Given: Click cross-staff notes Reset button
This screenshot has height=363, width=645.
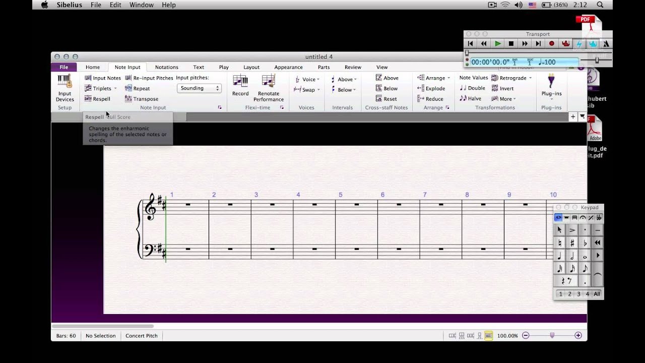Looking at the screenshot, I should 386,99.
